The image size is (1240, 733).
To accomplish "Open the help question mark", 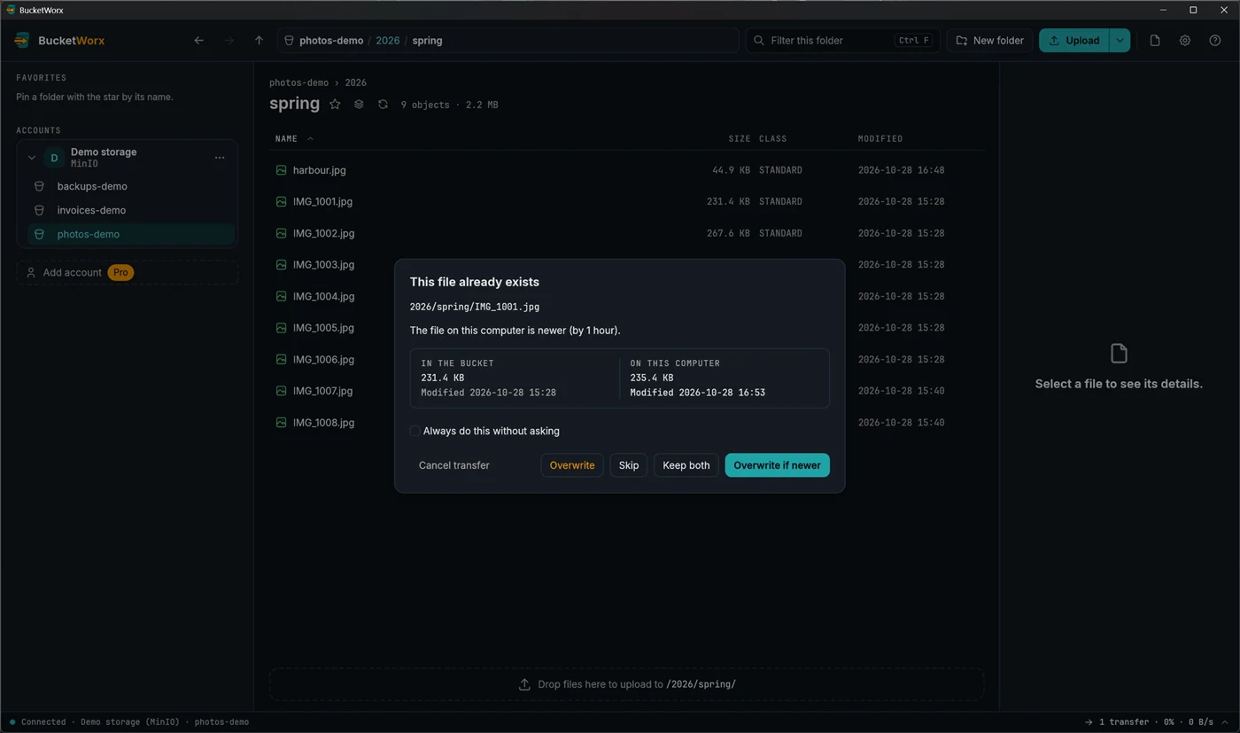I will [x=1215, y=41].
